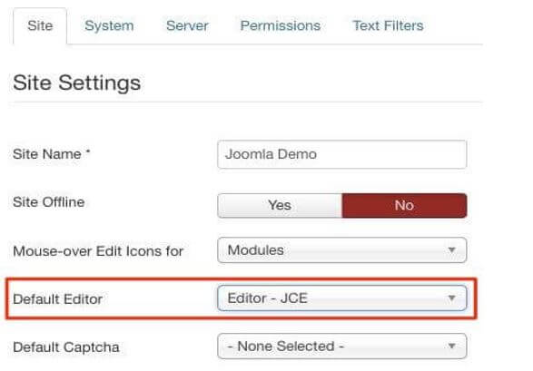Click the Site Settings heading

(x=77, y=83)
